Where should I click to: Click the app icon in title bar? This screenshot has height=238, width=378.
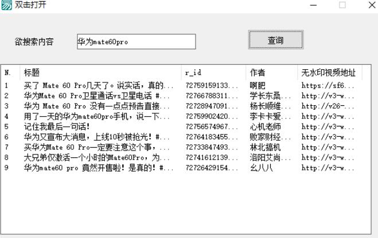pos(6,5)
